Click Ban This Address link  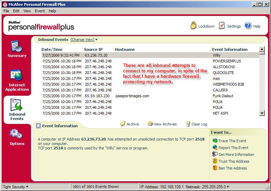point(232,168)
